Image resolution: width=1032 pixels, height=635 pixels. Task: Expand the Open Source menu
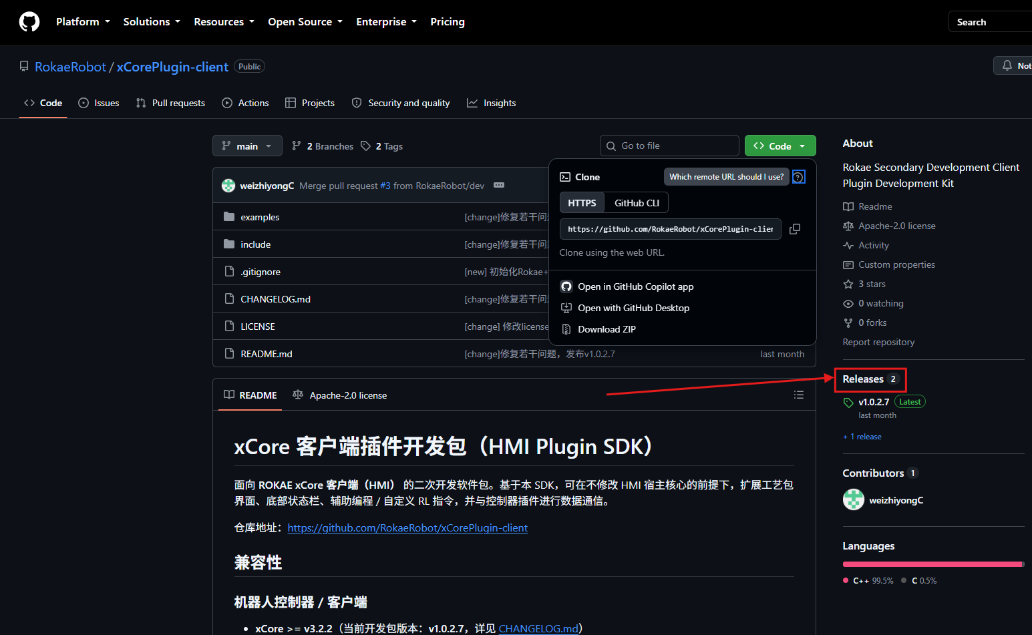point(305,22)
